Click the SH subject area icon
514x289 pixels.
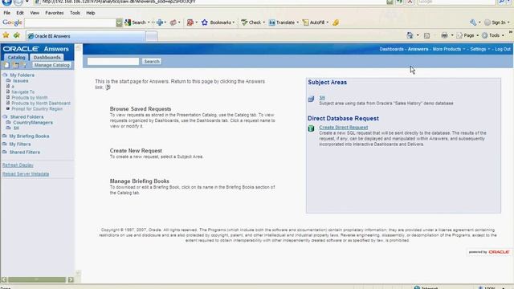click(311, 99)
